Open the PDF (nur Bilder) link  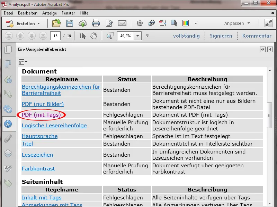(43, 104)
